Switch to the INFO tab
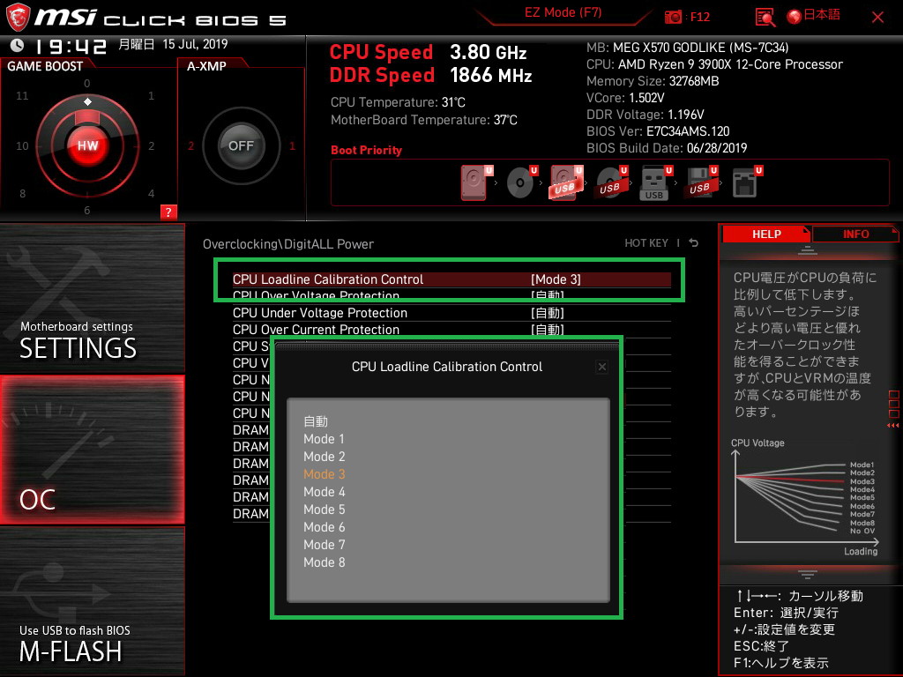The image size is (903, 677). pyautogui.click(x=855, y=234)
